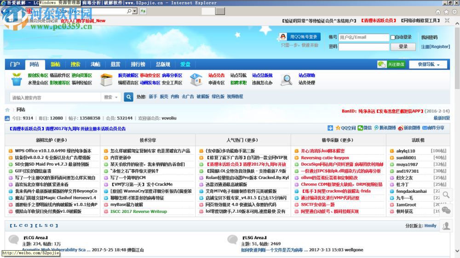
Task: Open the floating WeChat icon on the right edge
Action: coord(446,210)
